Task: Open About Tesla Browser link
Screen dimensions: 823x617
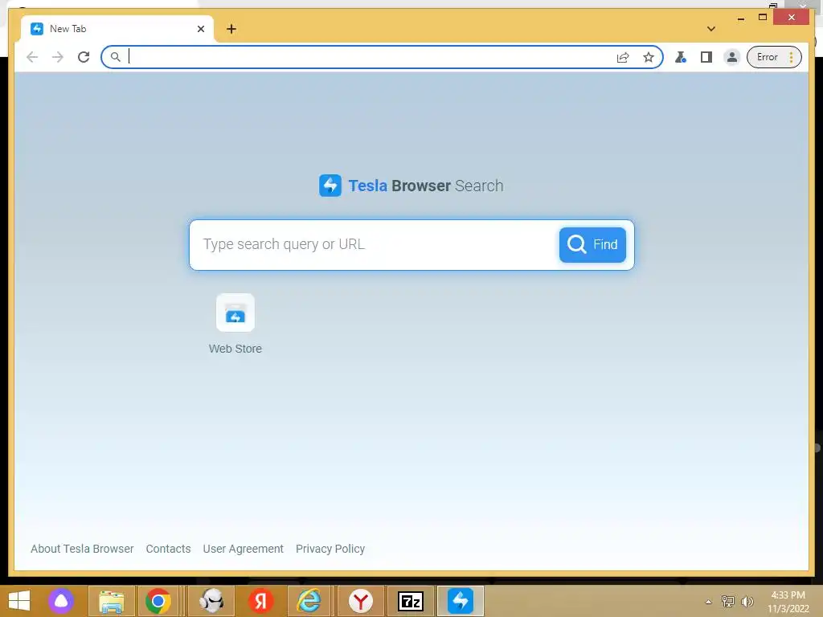Action: click(x=82, y=549)
